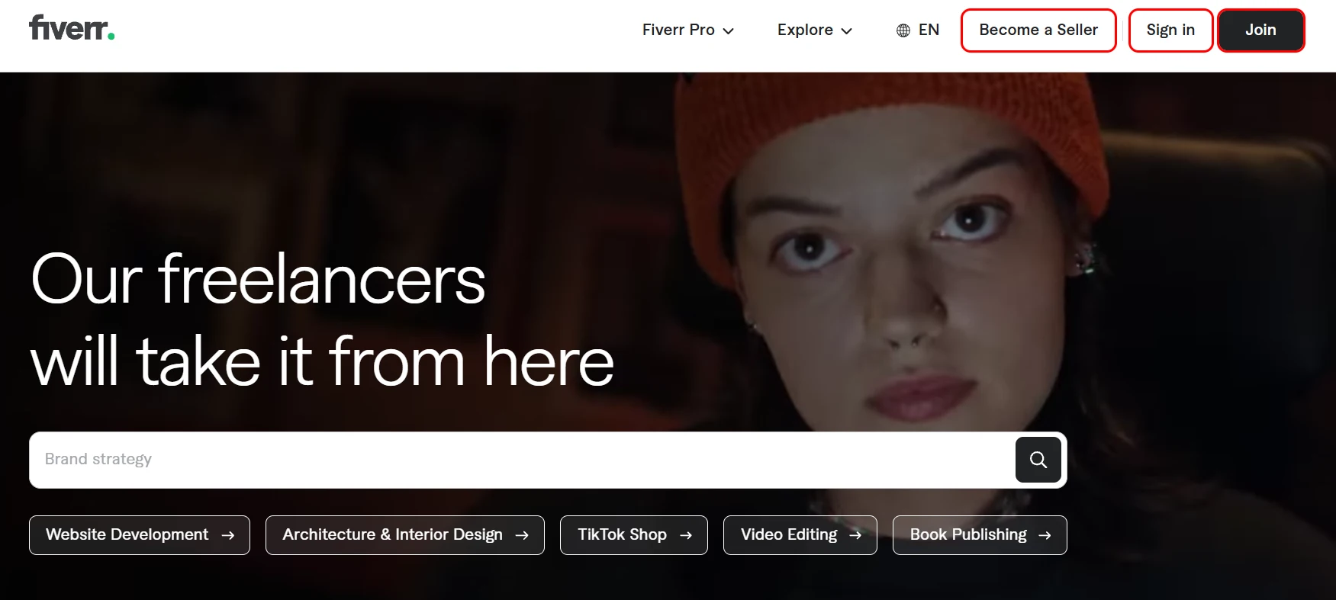The height and width of the screenshot is (600, 1336).
Task: Go to Video Editing category
Action: (x=800, y=535)
